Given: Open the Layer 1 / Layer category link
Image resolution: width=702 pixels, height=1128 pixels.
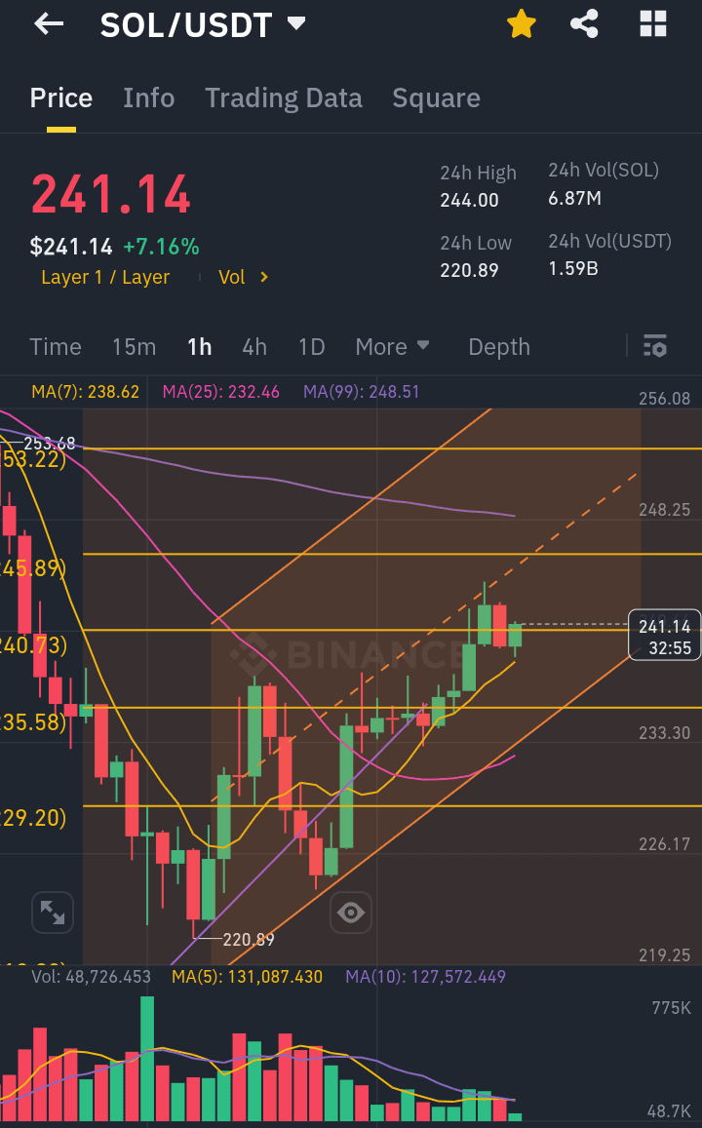Looking at the screenshot, I should 105,277.
